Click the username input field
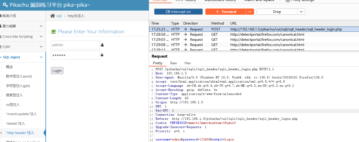The width and height of the screenshot is (359, 142). (75, 45)
